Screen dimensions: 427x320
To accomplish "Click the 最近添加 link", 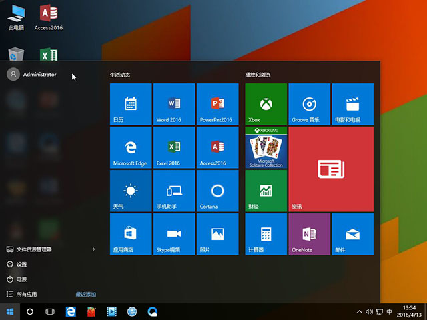I will click(x=85, y=294).
